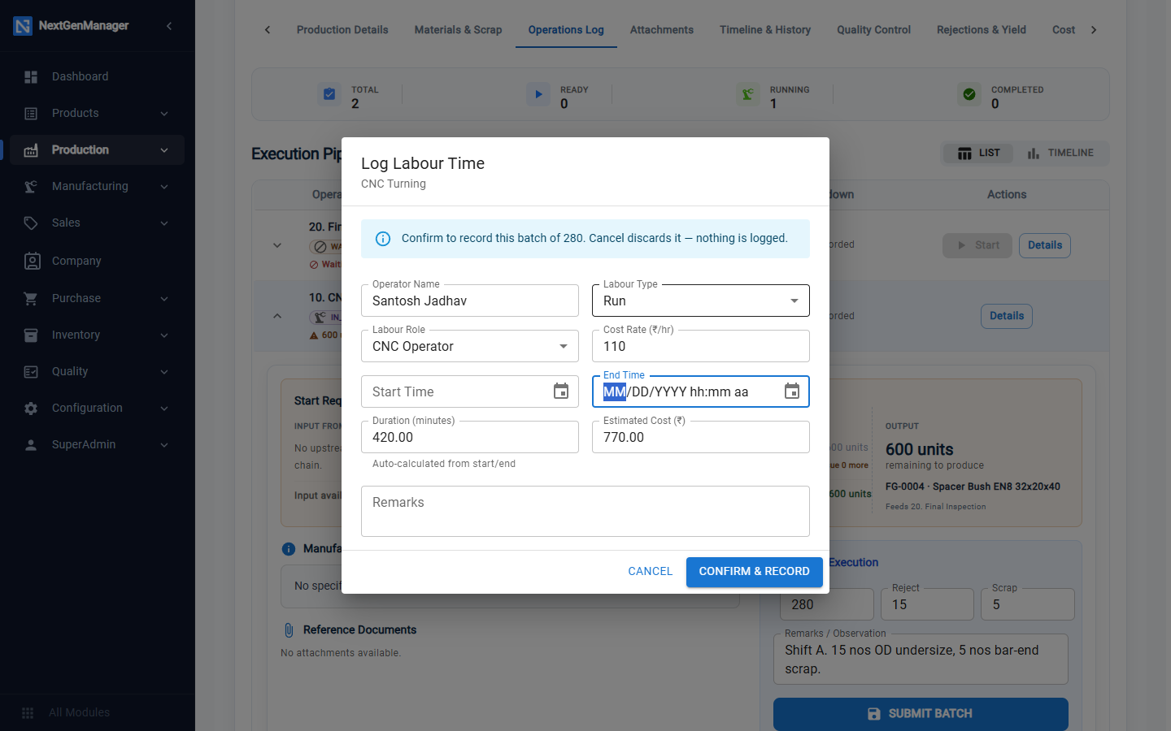The width and height of the screenshot is (1171, 731).
Task: Collapse the CNC Turning operation row
Action: (x=277, y=316)
